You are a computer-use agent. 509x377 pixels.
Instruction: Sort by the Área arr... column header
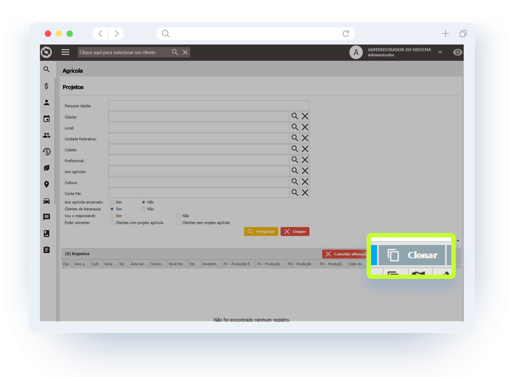[139, 264]
